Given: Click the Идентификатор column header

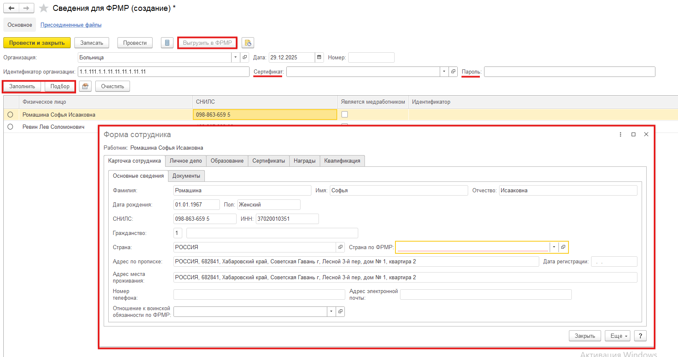Looking at the screenshot, I should click(x=543, y=102).
